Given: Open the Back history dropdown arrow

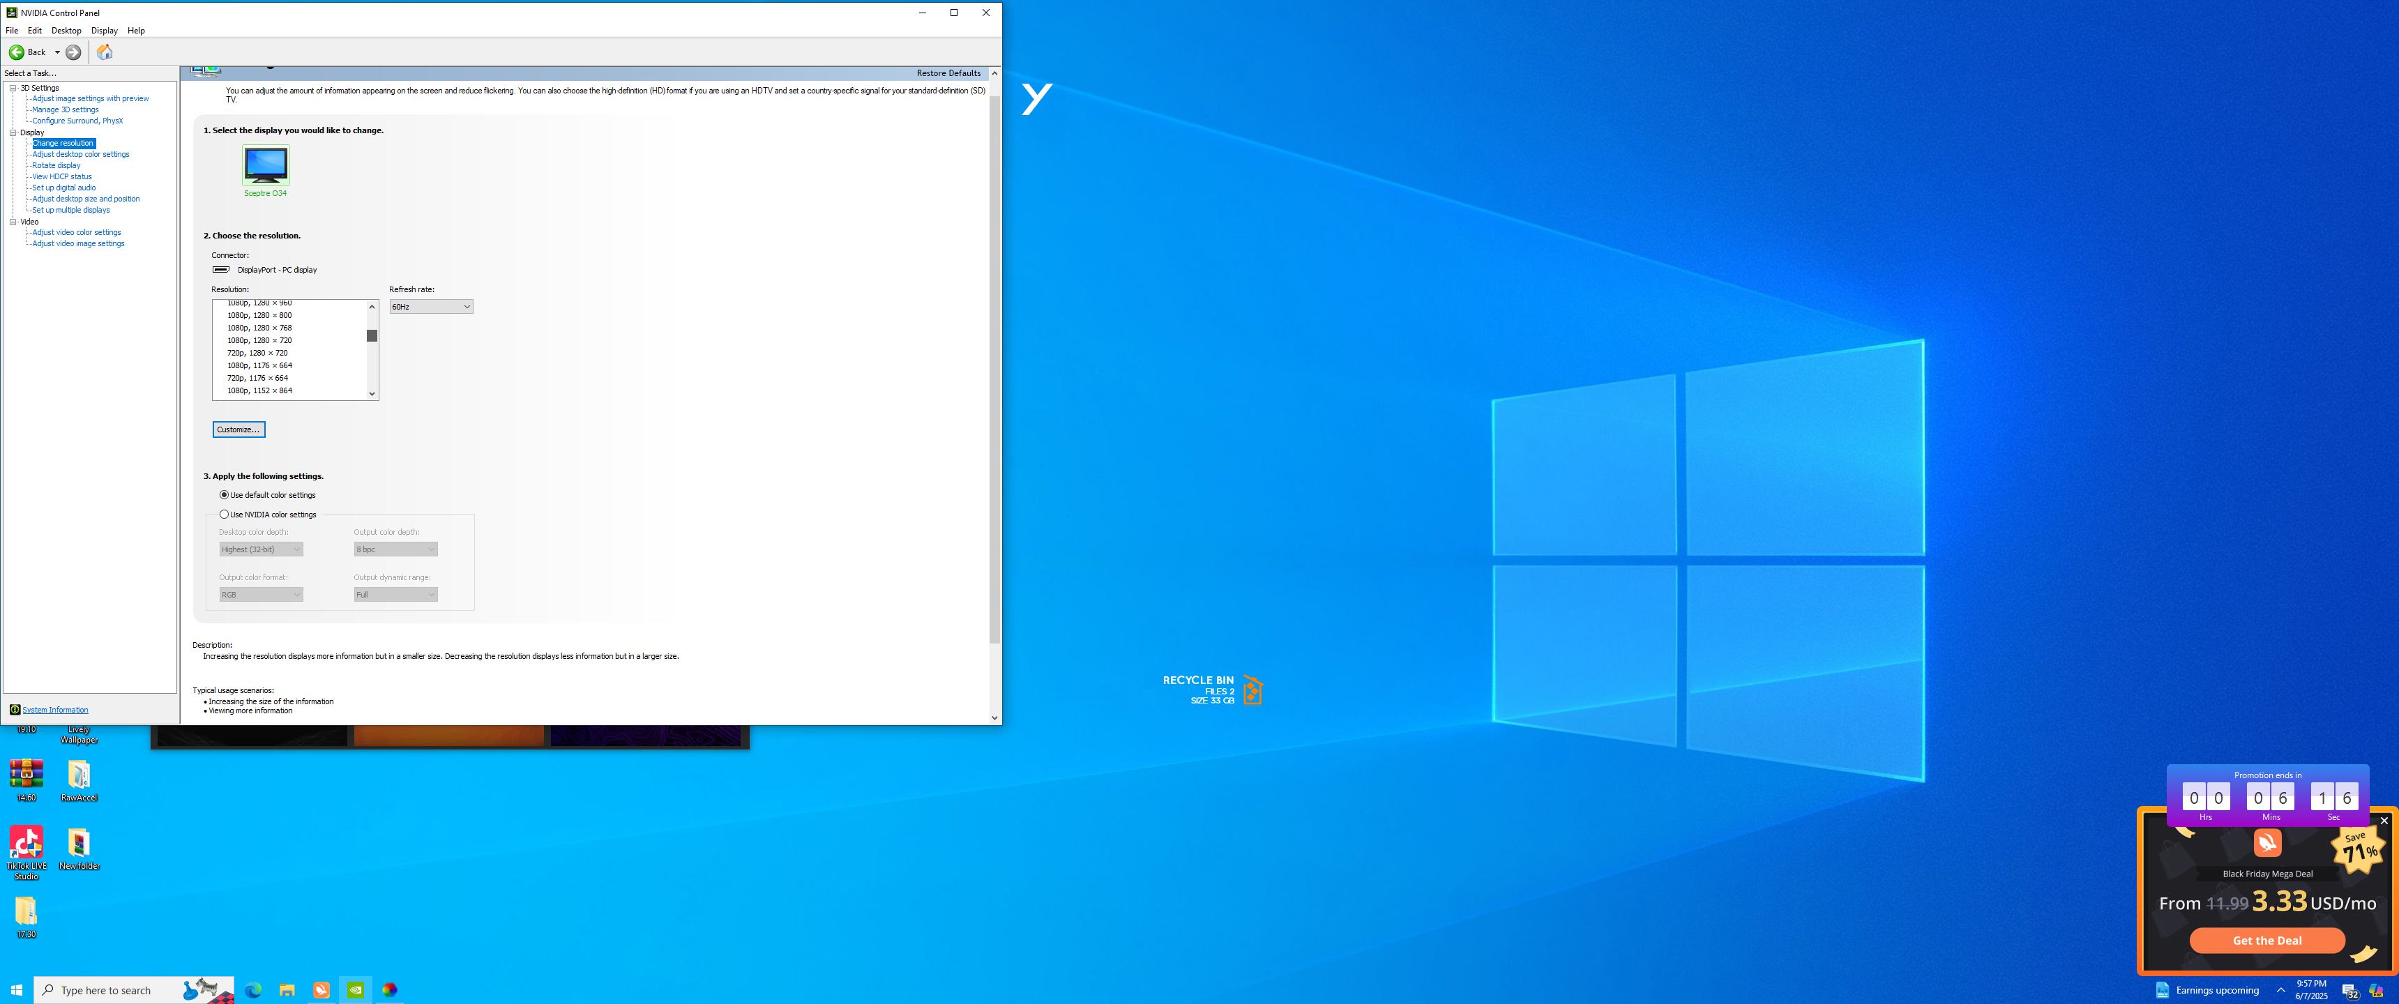Looking at the screenshot, I should pyautogui.click(x=56, y=52).
